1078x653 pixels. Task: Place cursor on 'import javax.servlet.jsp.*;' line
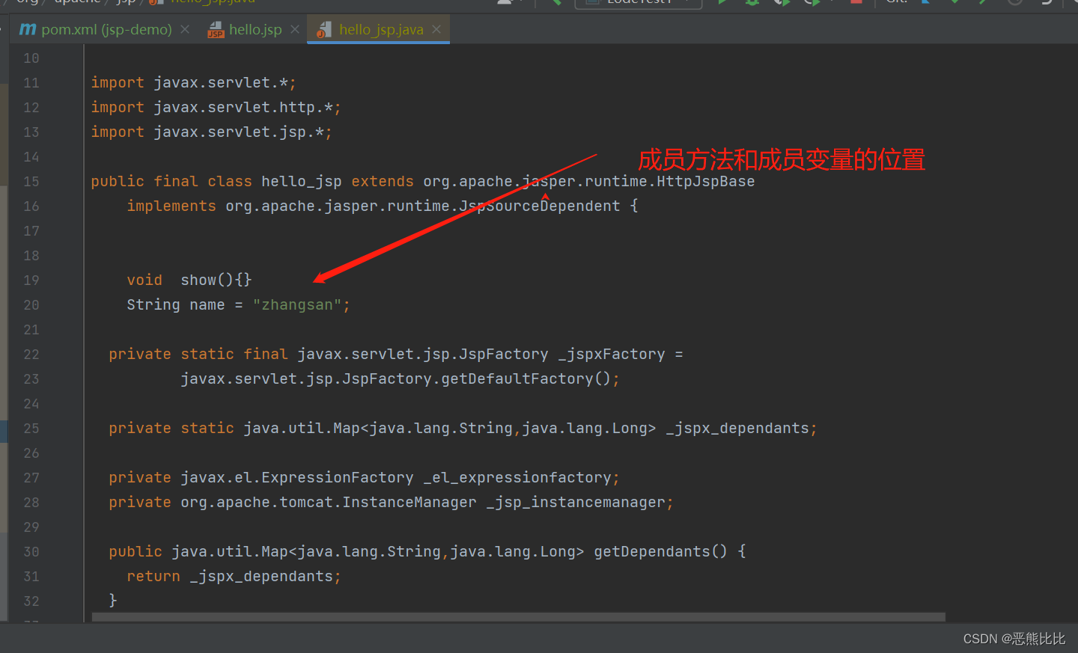click(x=211, y=132)
